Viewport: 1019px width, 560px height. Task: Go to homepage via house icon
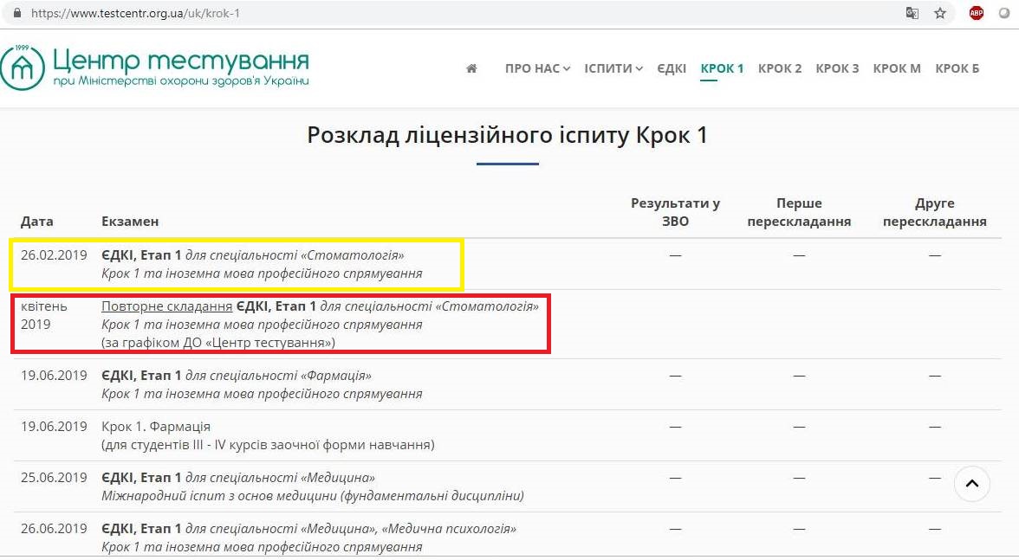click(x=471, y=68)
